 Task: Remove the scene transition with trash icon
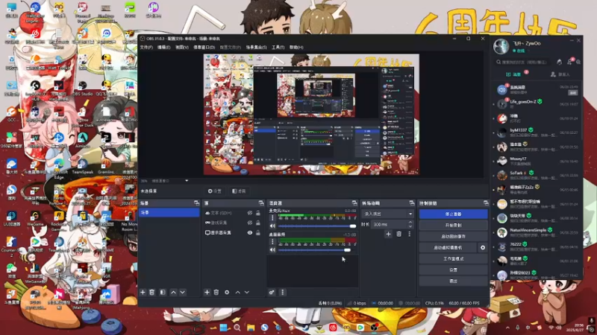pos(398,234)
